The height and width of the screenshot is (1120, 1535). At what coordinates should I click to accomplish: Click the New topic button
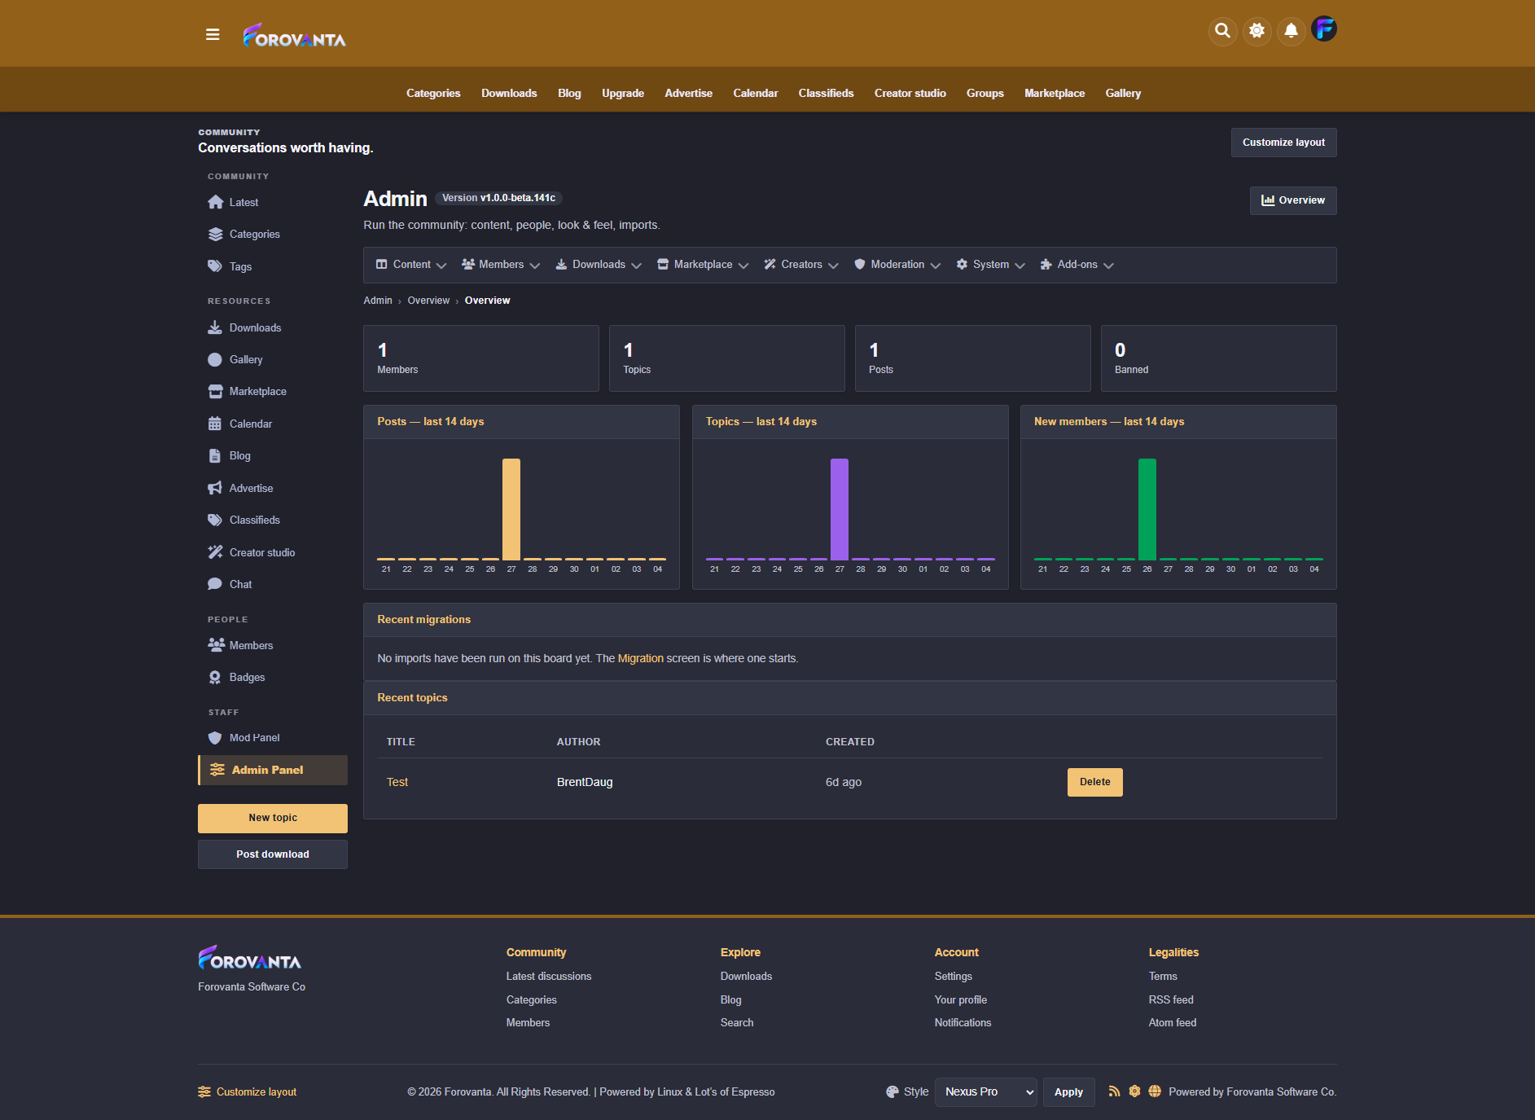pyautogui.click(x=273, y=818)
